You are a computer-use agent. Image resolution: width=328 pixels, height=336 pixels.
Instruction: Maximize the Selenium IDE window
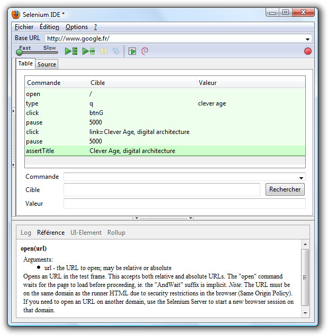point(286,12)
